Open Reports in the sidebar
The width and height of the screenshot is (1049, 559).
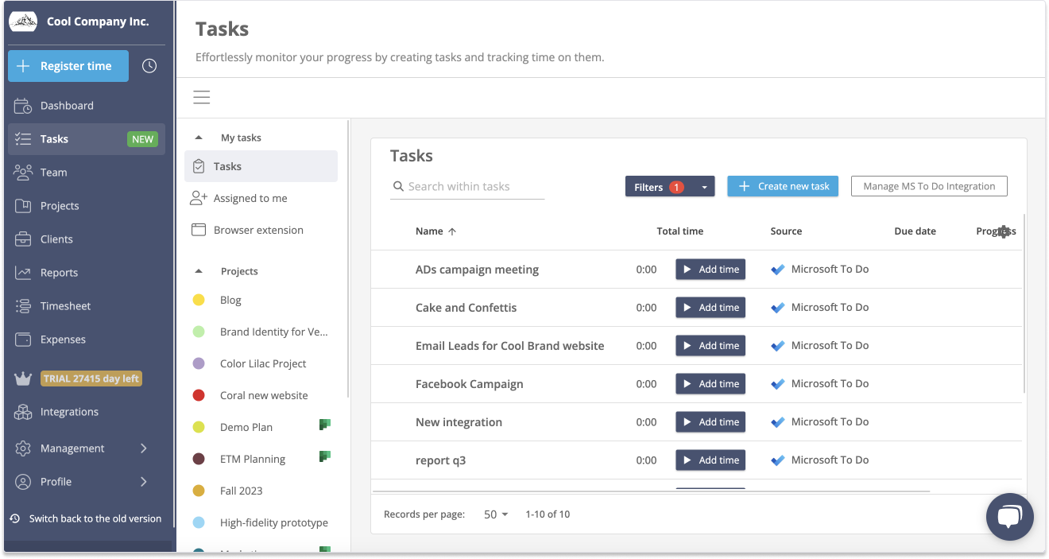[x=59, y=273]
